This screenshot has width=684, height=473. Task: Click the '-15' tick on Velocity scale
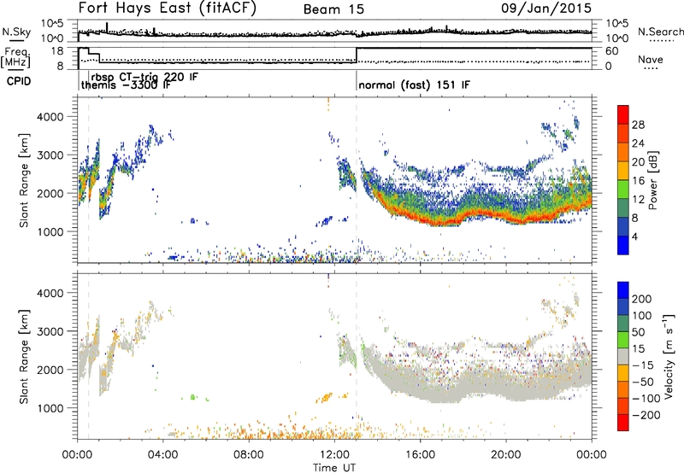[x=643, y=365]
